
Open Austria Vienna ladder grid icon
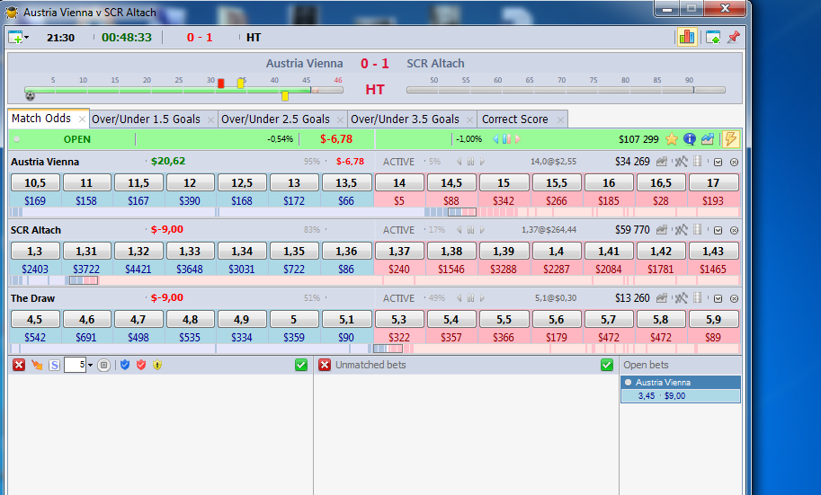point(697,161)
